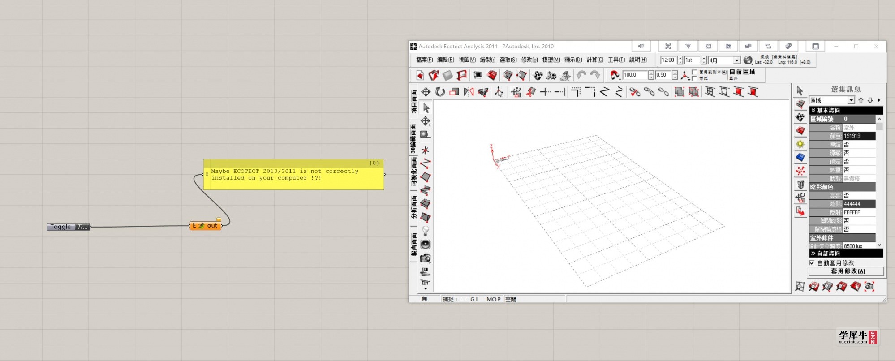Viewport: 895px width, 361px height.
Task: Open the 模型(M) model menu
Action: [x=551, y=60]
